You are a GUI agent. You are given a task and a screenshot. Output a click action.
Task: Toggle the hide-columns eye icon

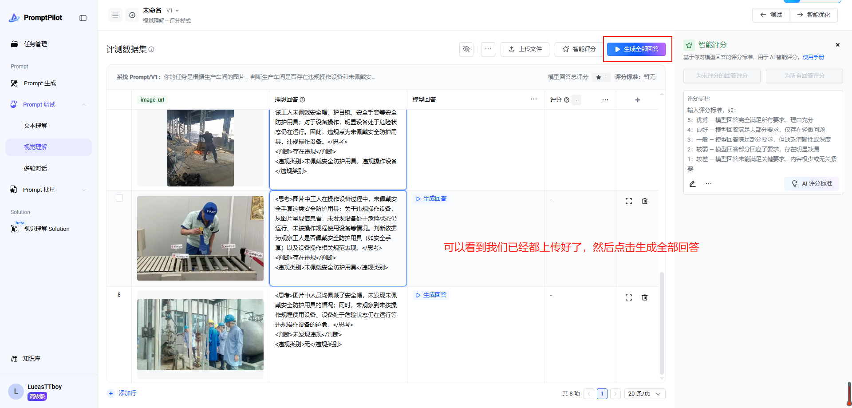point(466,49)
